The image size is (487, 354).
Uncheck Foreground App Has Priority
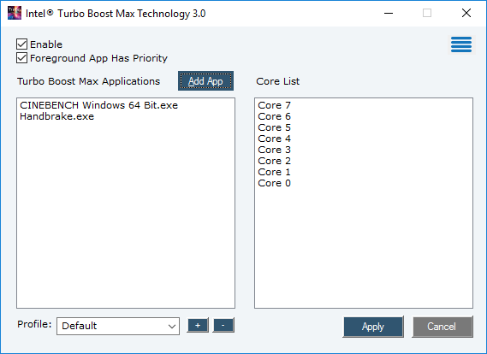tap(21, 58)
